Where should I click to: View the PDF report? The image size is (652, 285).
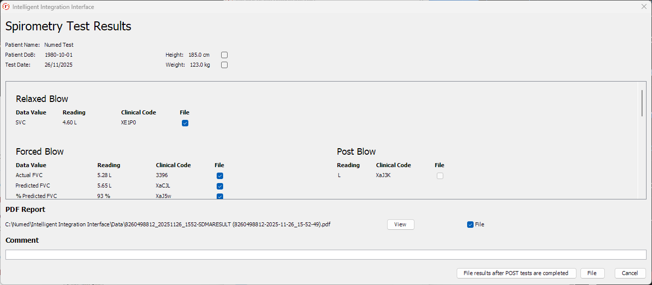(400, 224)
